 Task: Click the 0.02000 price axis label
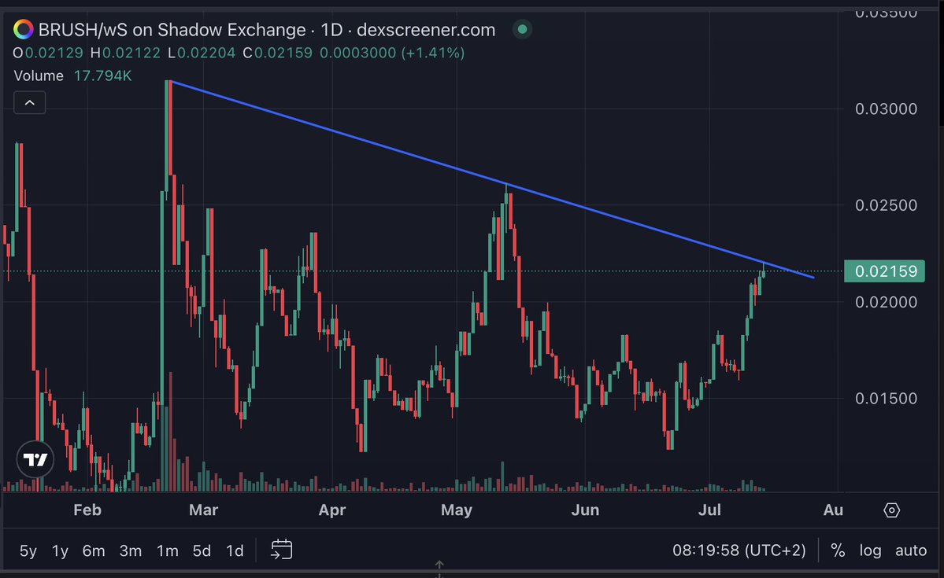click(x=887, y=302)
